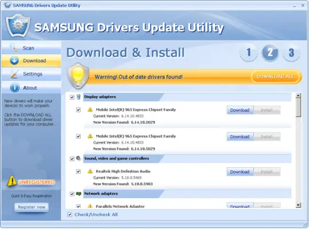
Task: Download the Parallels Network Adapter driver
Action: [240, 206]
